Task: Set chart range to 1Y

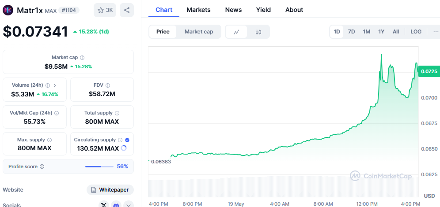Action: [x=381, y=32]
